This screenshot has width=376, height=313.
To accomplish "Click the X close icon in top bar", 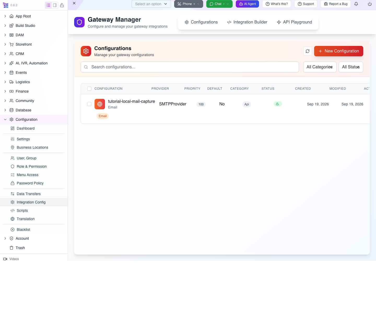I will pyautogui.click(x=74, y=3).
